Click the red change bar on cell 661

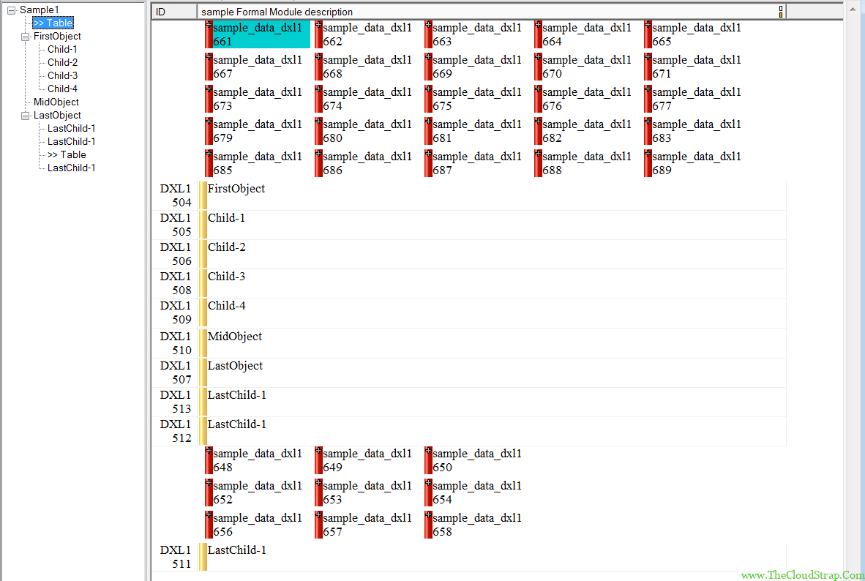209,34
